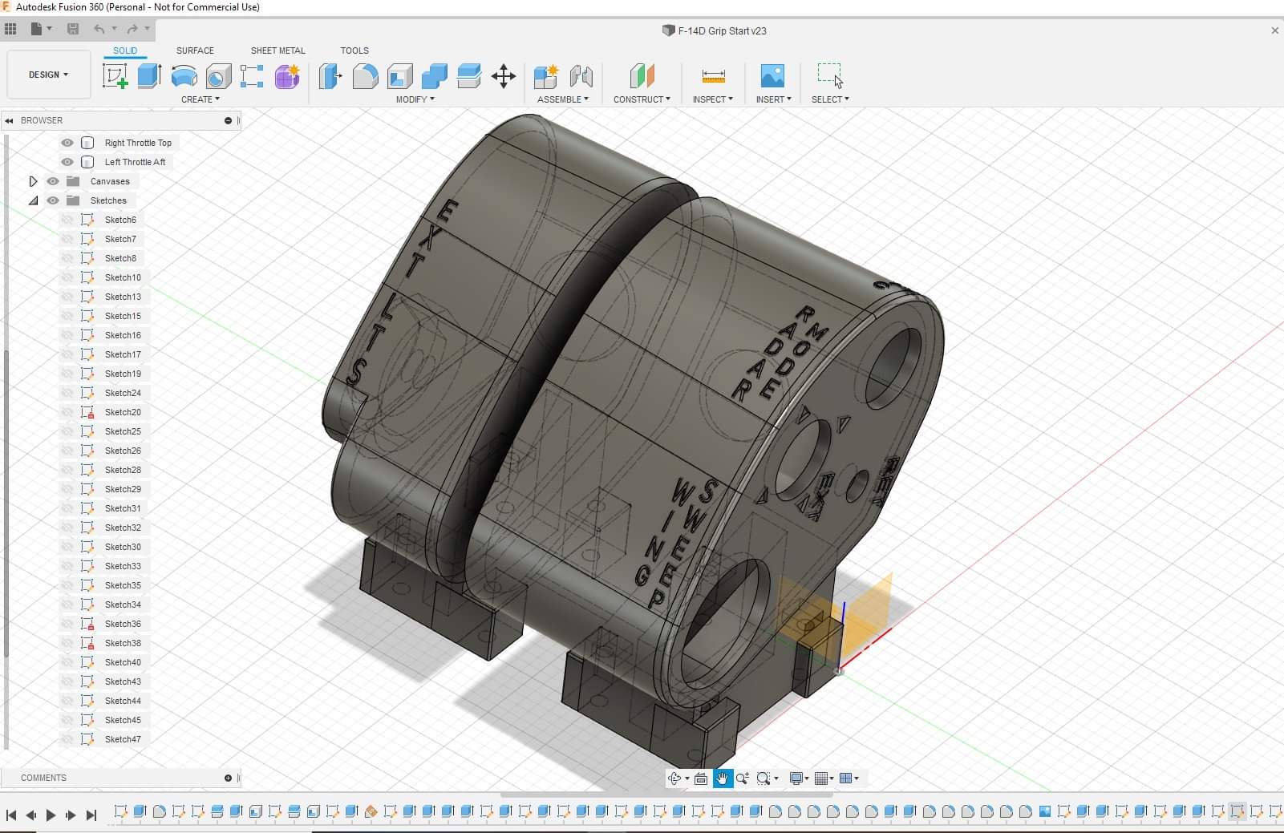Activate the Pan hand tool

pos(723,778)
